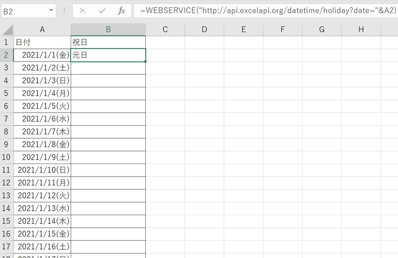This screenshot has width=398, height=258.
Task: Select the cell with 2021/1/5(火)
Action: point(42,106)
